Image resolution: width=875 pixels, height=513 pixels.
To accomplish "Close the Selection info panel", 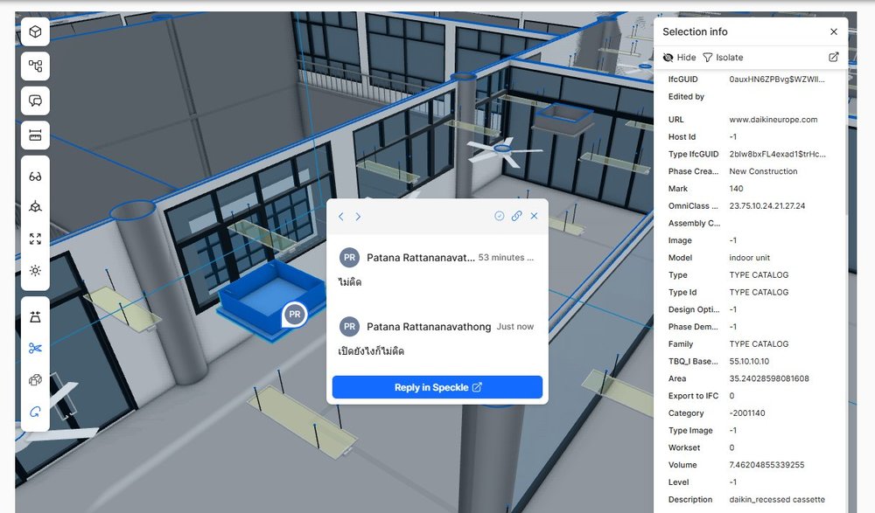I will pos(834,31).
